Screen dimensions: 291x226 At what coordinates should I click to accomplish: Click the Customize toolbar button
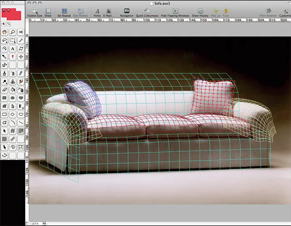point(285,13)
